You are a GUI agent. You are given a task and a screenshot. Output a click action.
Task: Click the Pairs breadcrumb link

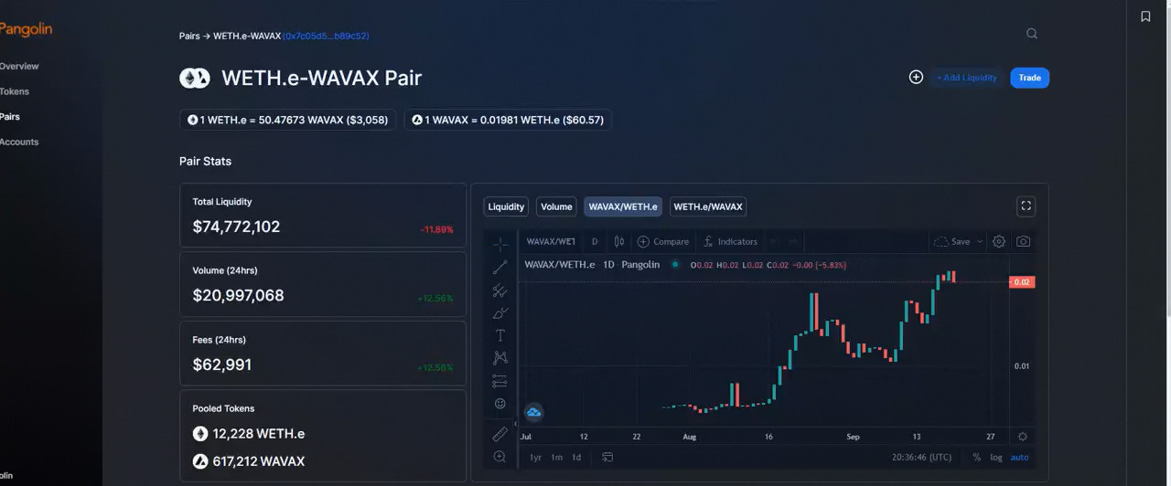tap(189, 36)
